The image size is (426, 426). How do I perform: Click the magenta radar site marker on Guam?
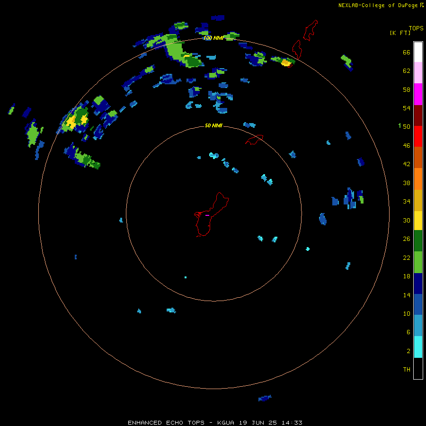point(207,215)
